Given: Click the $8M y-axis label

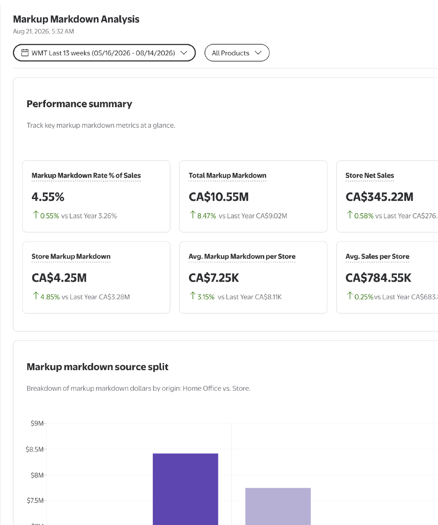Looking at the screenshot, I should pyautogui.click(x=37, y=475).
